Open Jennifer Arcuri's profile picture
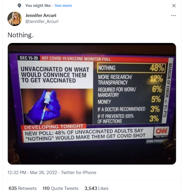The height and width of the screenshot is (192, 182). click(15, 19)
